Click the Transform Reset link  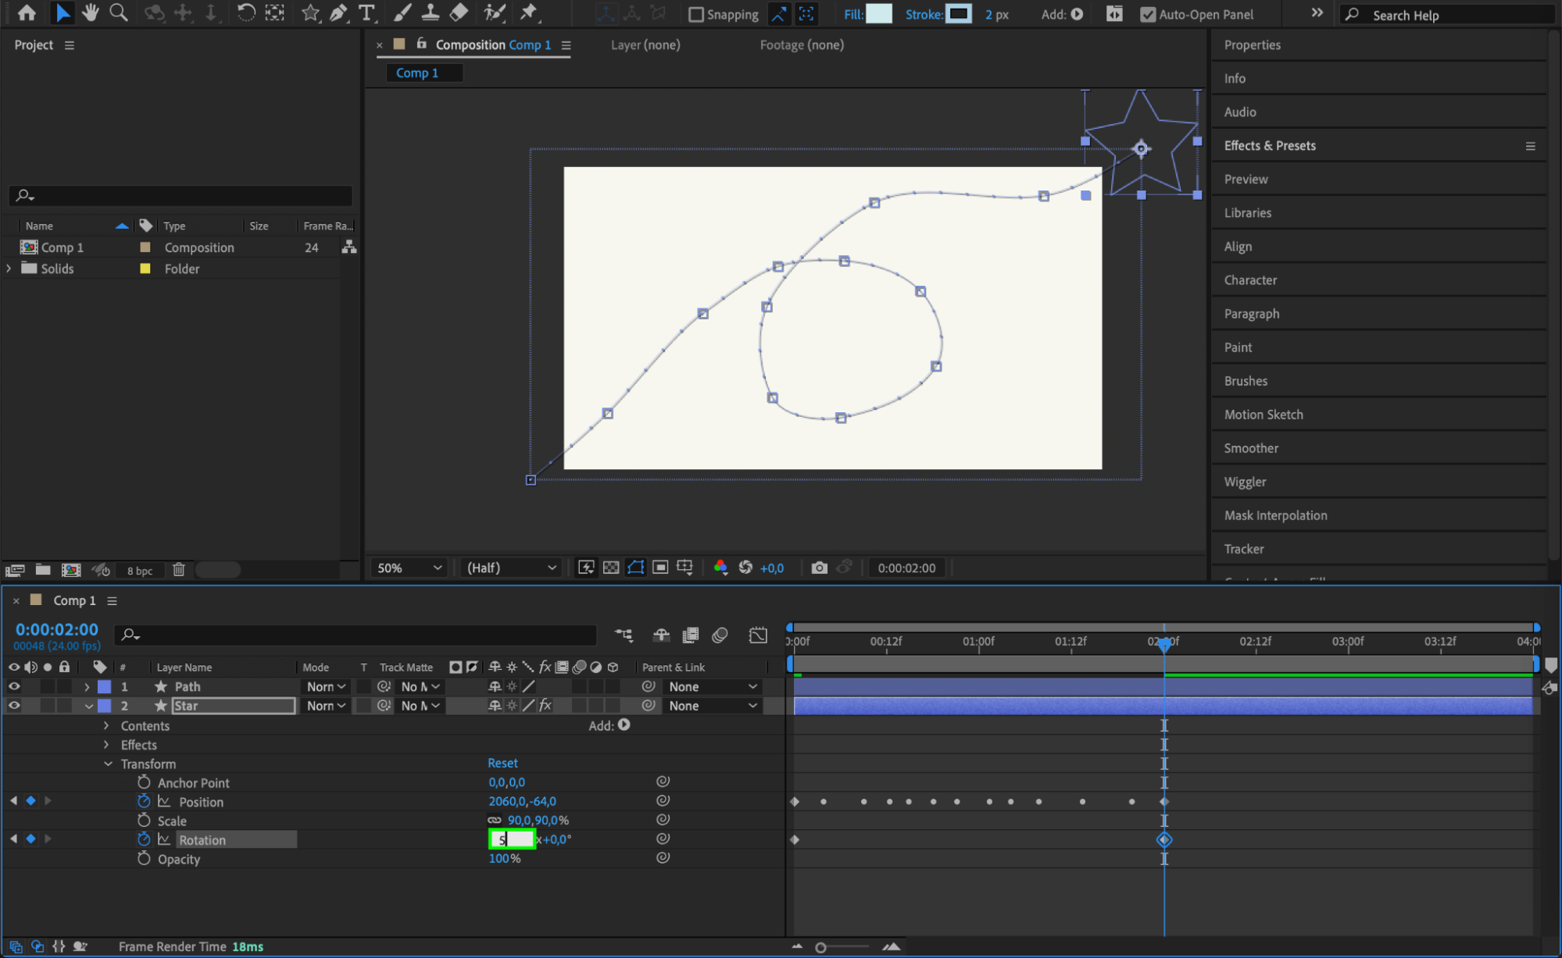point(502,763)
